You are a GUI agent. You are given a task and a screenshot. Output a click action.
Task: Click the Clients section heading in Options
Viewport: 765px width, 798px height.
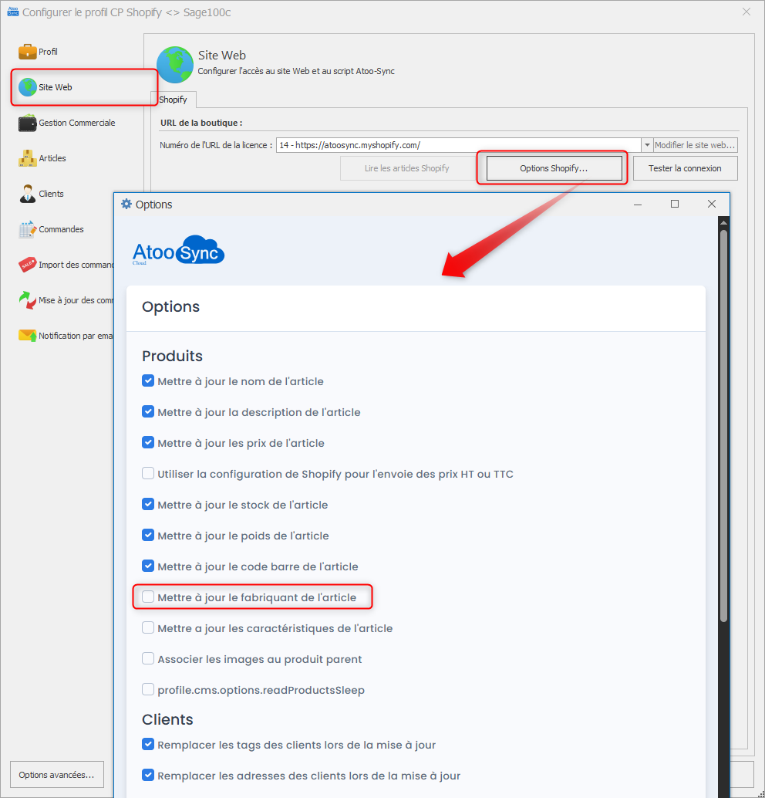168,719
